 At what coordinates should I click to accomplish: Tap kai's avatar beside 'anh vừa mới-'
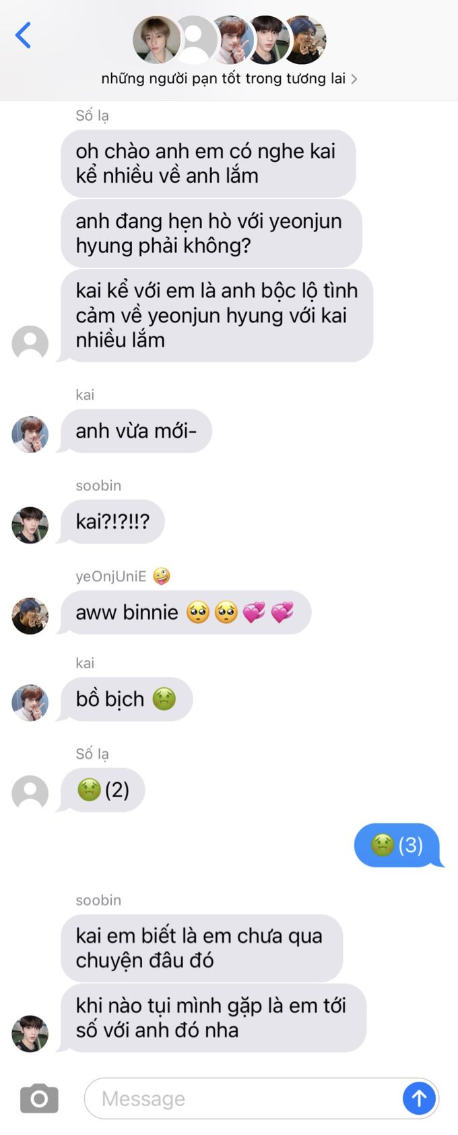pyautogui.click(x=30, y=434)
